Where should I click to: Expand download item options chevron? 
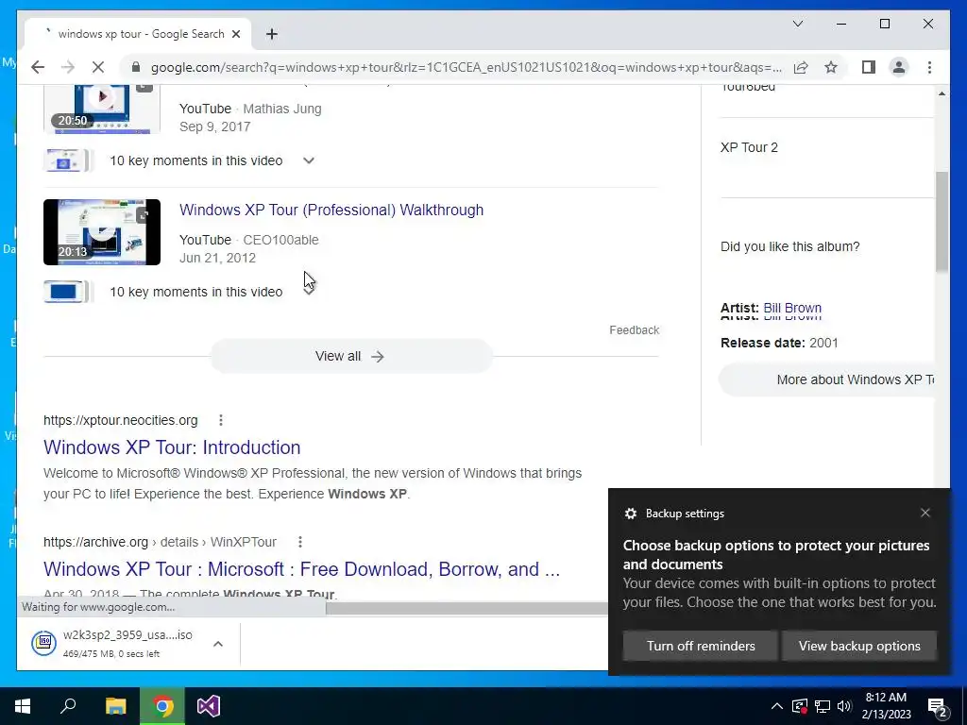[218, 644]
